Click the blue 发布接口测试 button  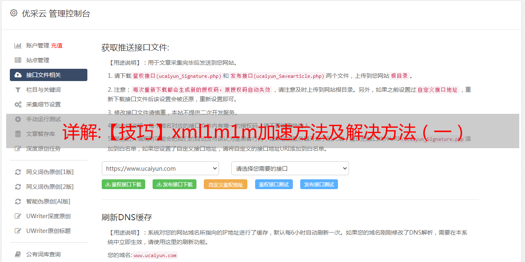[319, 184]
